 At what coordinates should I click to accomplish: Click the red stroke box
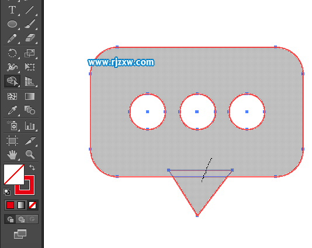pyautogui.click(x=25, y=186)
